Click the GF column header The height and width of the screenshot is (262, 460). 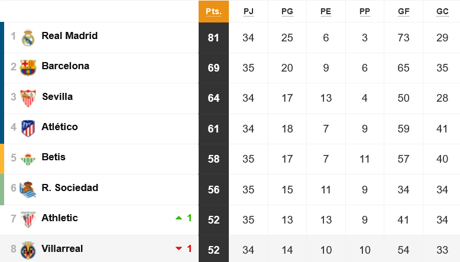tap(403, 11)
